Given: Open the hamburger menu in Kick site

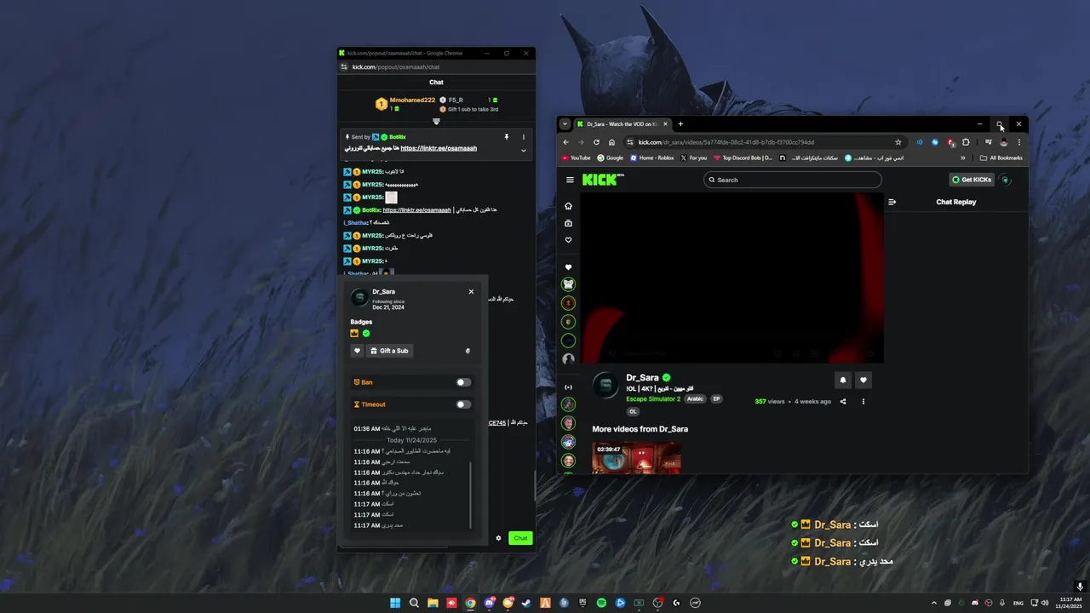Looking at the screenshot, I should [570, 180].
